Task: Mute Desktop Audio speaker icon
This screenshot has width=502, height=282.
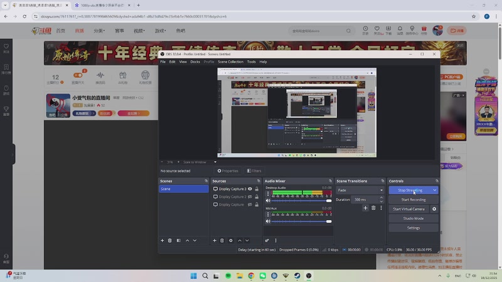Action: 268,201
